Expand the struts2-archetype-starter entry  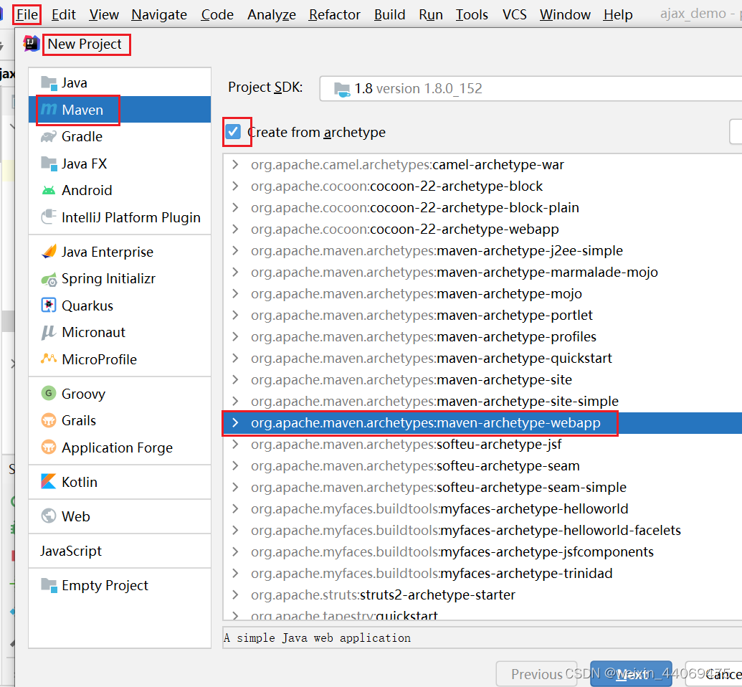pyautogui.click(x=235, y=595)
